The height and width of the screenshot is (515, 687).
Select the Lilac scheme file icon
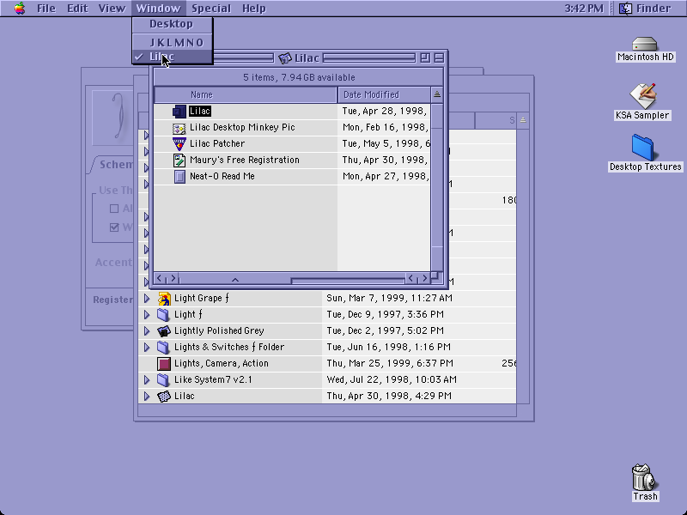[179, 112]
